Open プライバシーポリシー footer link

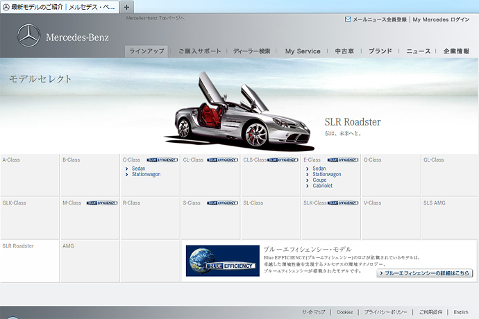click(x=385, y=312)
